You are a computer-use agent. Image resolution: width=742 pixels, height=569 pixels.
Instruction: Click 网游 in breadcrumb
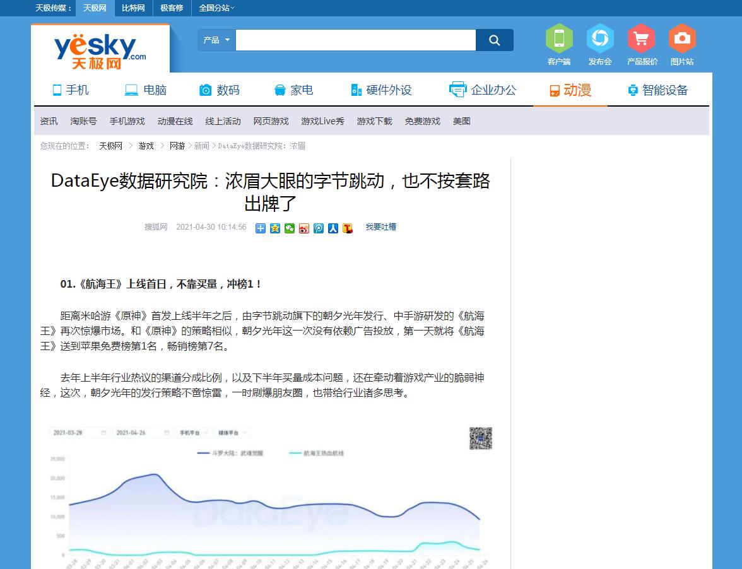click(177, 146)
